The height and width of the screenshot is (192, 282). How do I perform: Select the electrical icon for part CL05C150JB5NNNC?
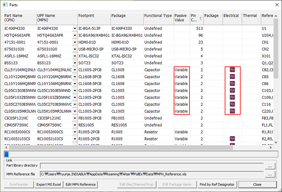(x=232, y=90)
